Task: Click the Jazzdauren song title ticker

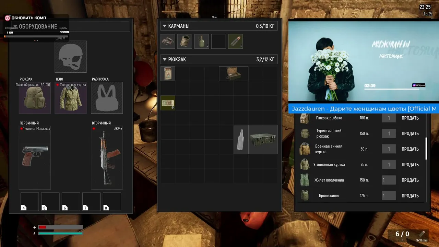Action: [364, 109]
